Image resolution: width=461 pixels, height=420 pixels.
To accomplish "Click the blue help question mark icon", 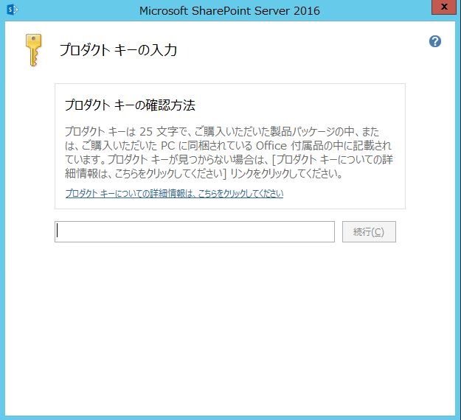I will [435, 41].
